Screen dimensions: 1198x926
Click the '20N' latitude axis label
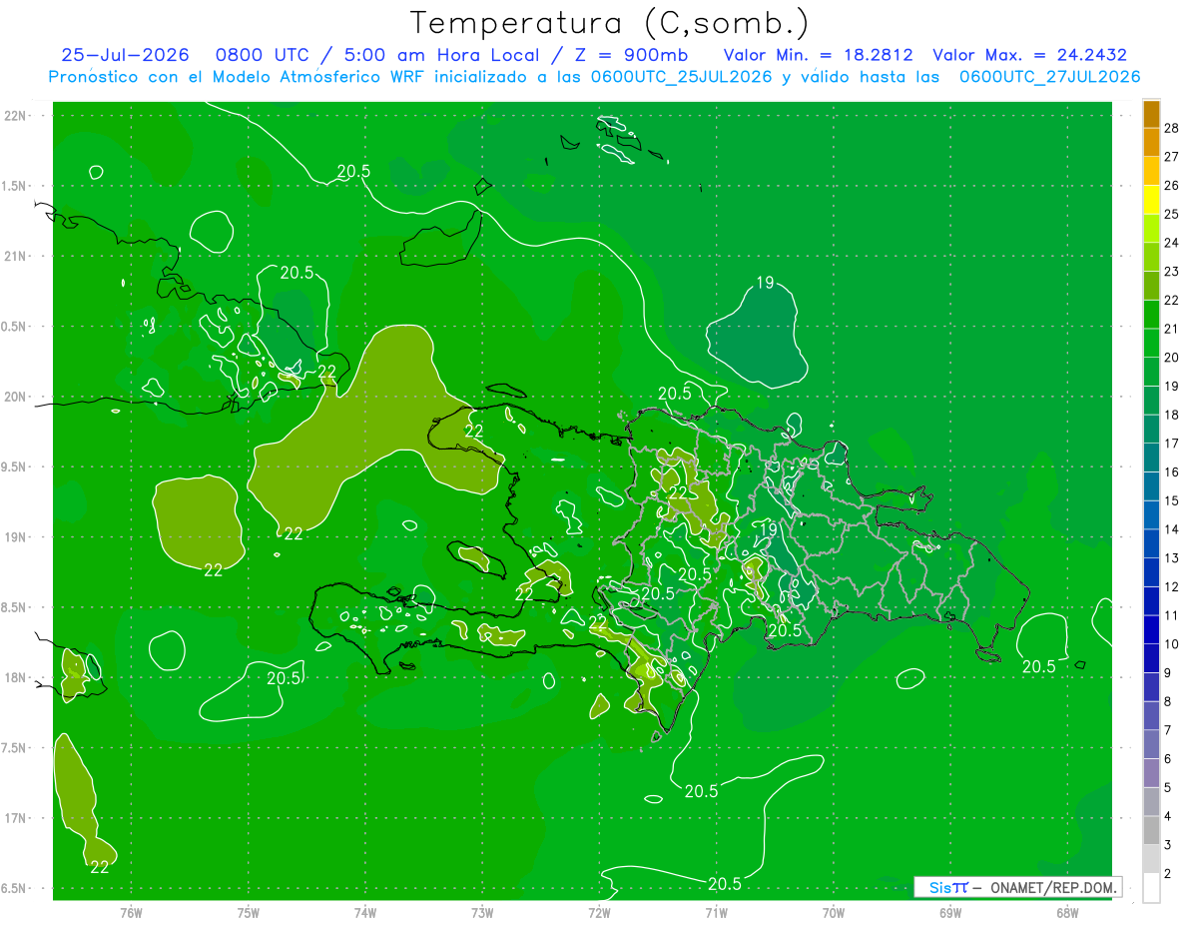(x=15, y=397)
